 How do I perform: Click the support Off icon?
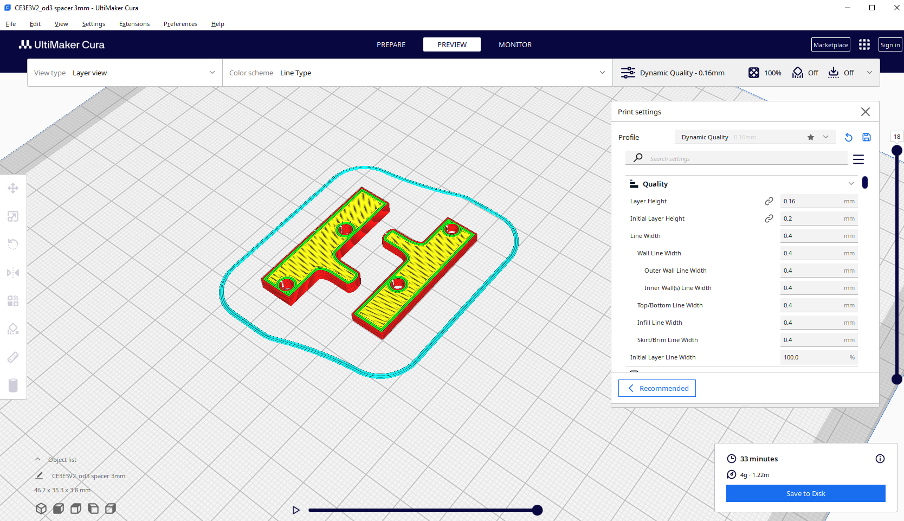(x=798, y=73)
